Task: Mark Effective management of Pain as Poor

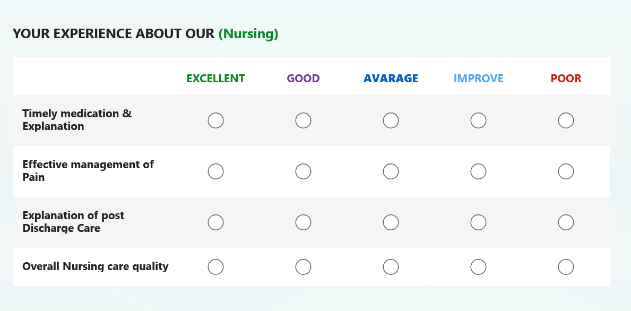Action: tap(566, 171)
